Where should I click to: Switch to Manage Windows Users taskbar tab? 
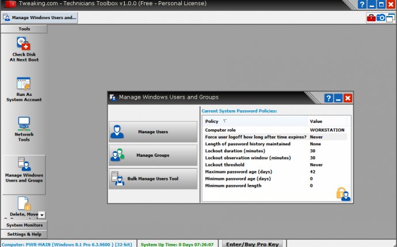(x=39, y=18)
